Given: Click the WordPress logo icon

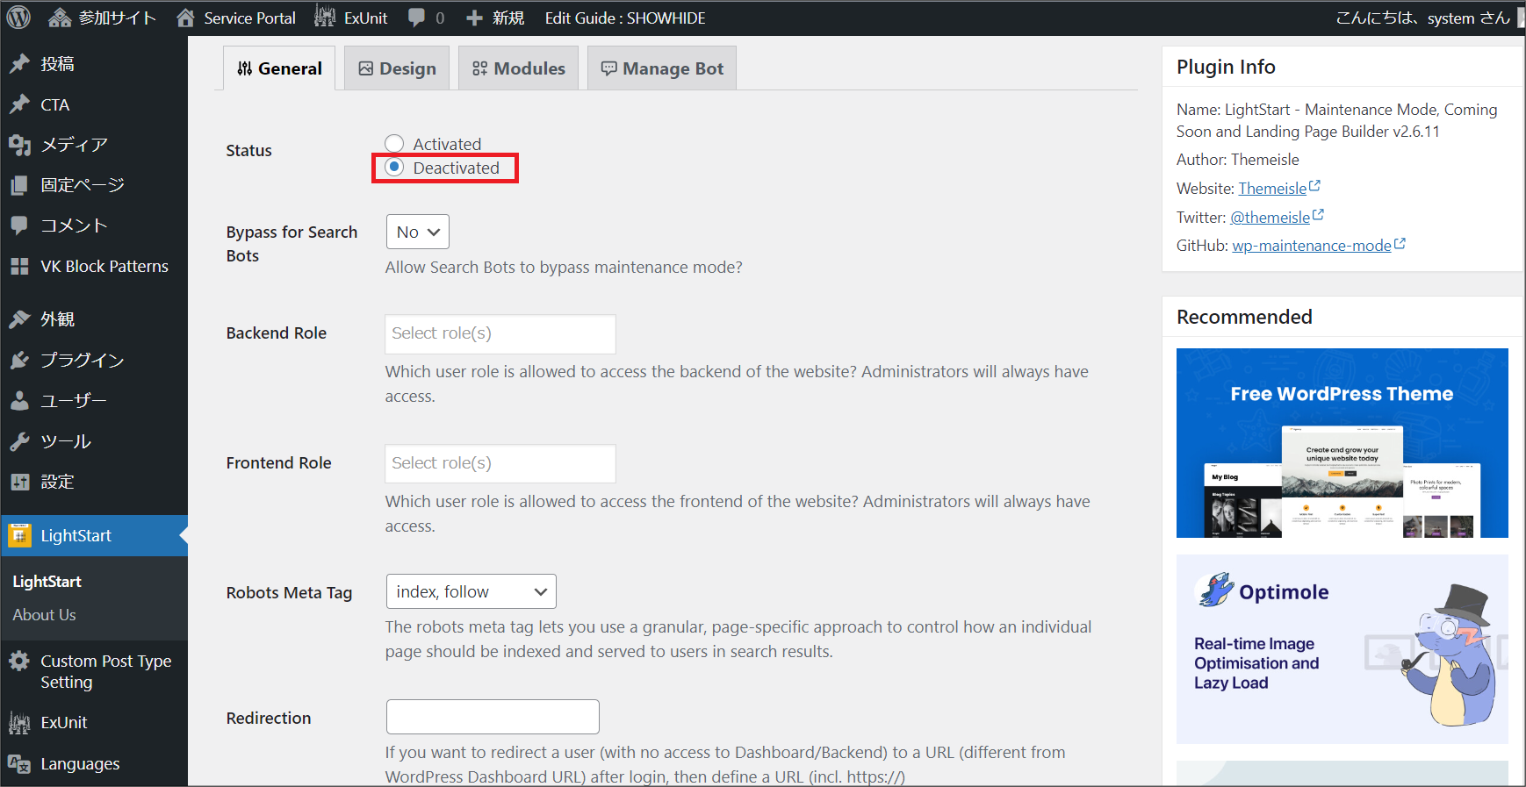Looking at the screenshot, I should (18, 18).
